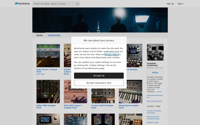Open the Recommendations link

155,101
